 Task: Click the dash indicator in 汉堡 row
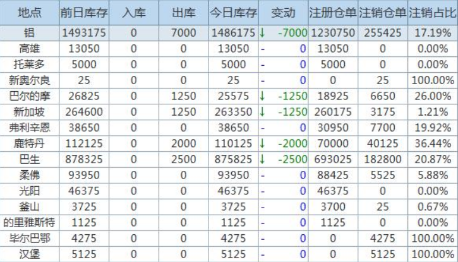(x=262, y=254)
